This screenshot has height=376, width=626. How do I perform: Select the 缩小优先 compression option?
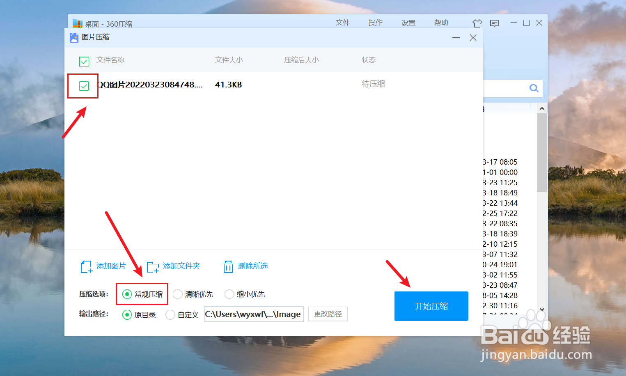[x=229, y=294]
